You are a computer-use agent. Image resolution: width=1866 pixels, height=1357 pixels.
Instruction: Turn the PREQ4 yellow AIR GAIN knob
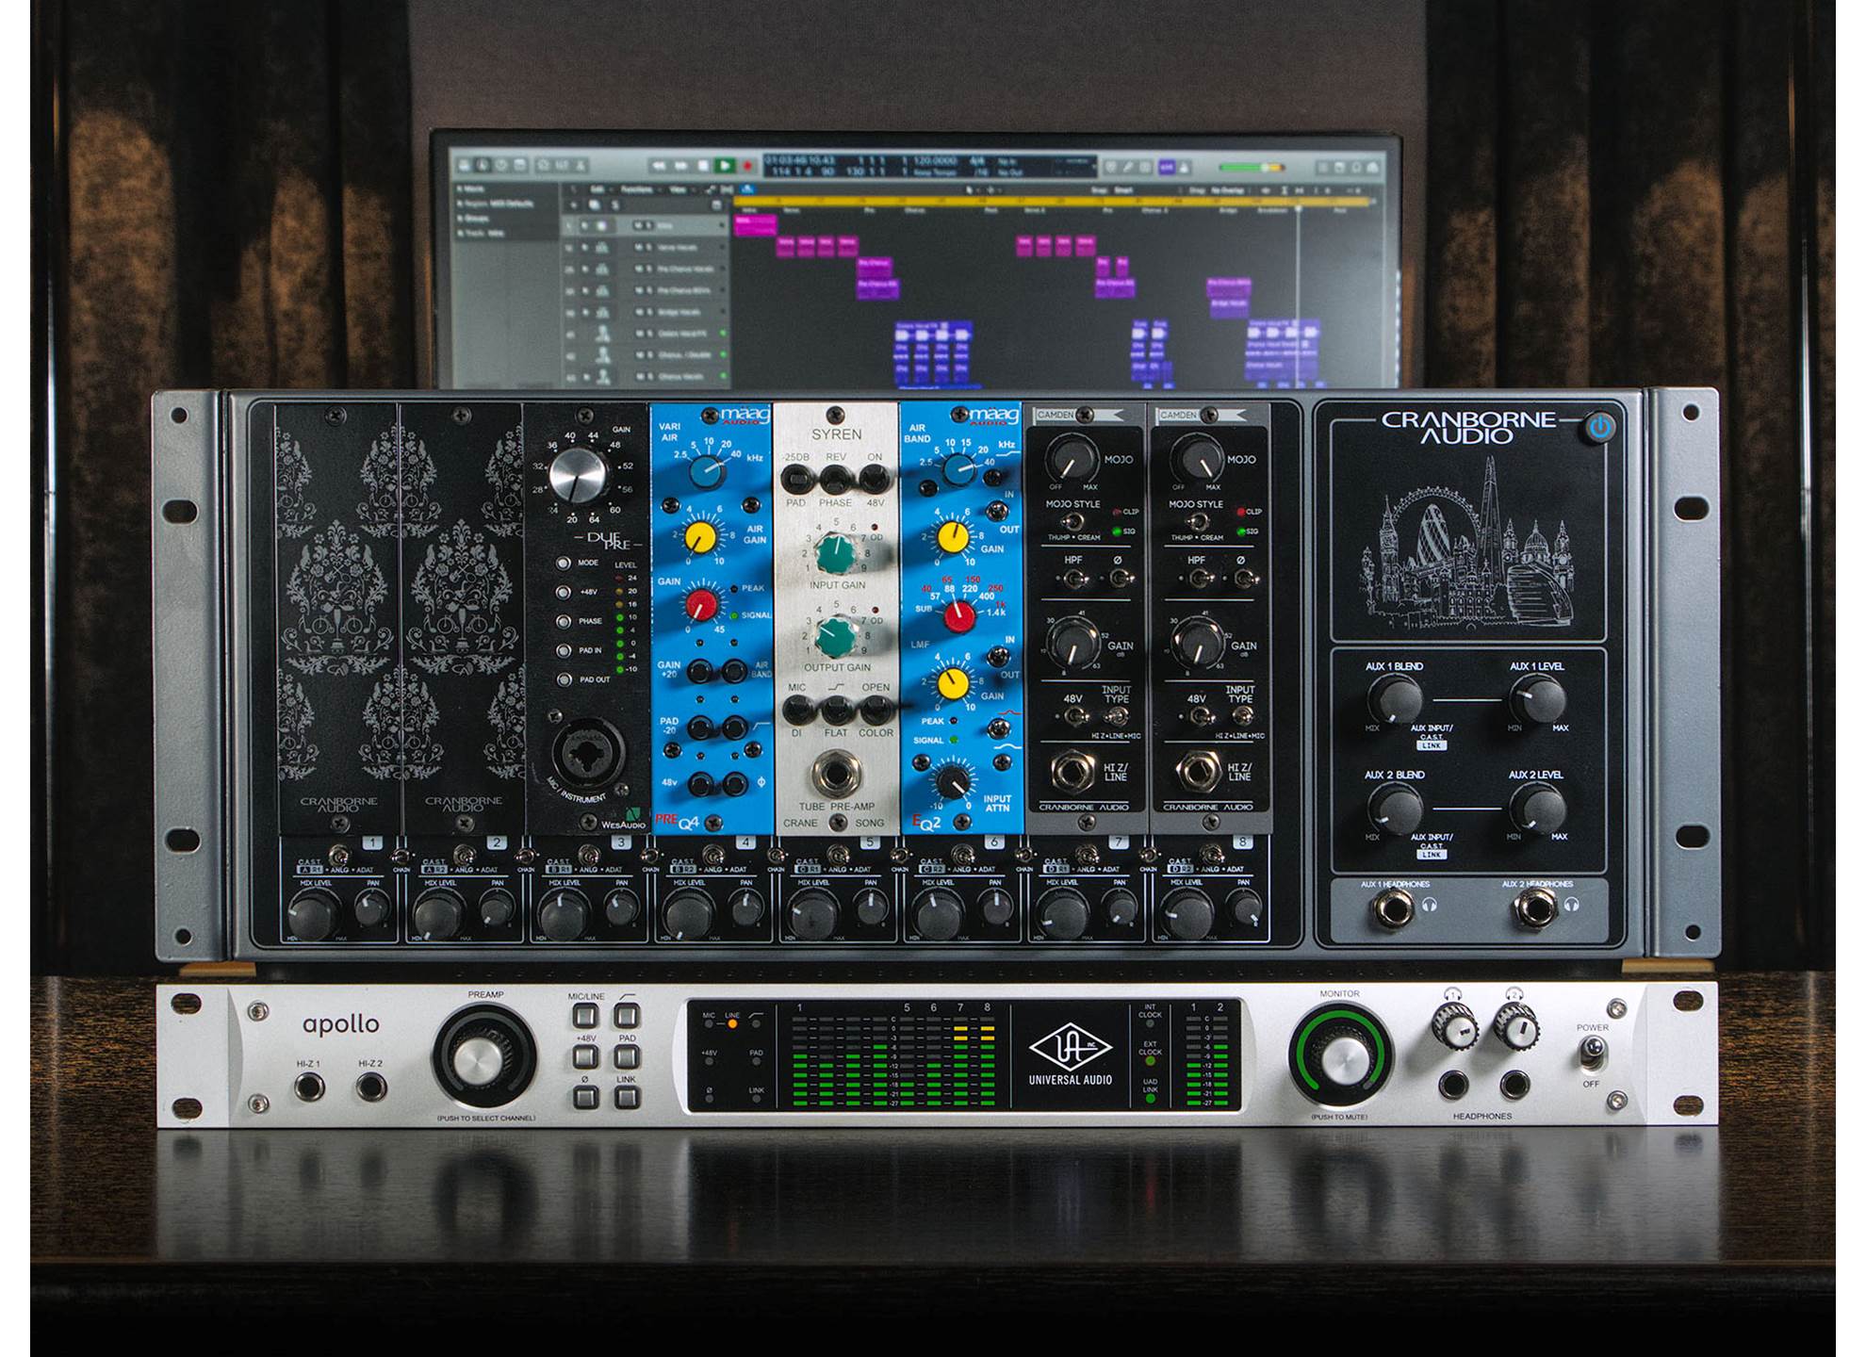click(x=700, y=537)
